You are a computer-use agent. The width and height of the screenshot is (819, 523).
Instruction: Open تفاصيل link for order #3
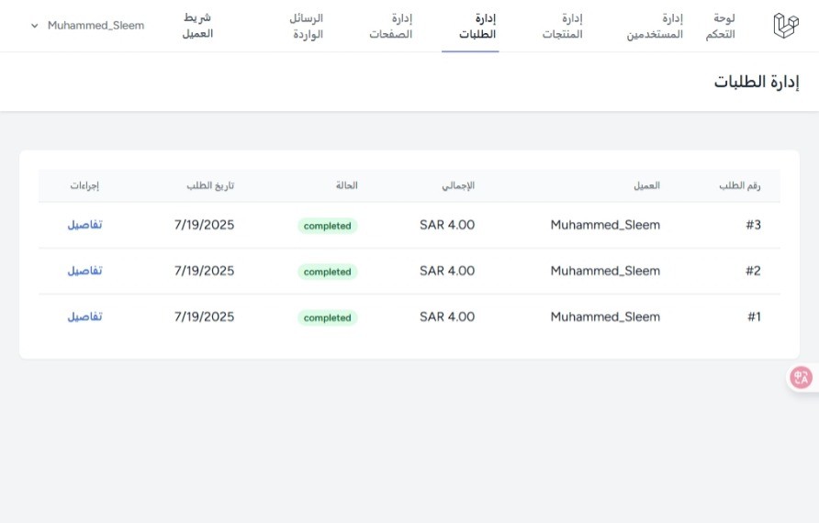pyautogui.click(x=84, y=225)
